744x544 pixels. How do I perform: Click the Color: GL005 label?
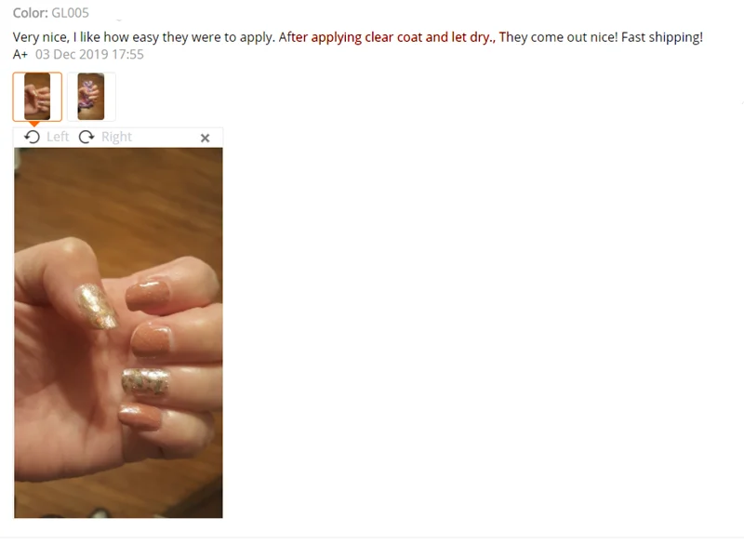coord(51,13)
